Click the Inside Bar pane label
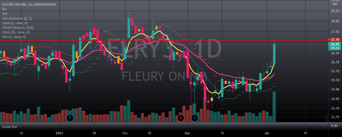The image size is (342, 137). (x=10, y=127)
